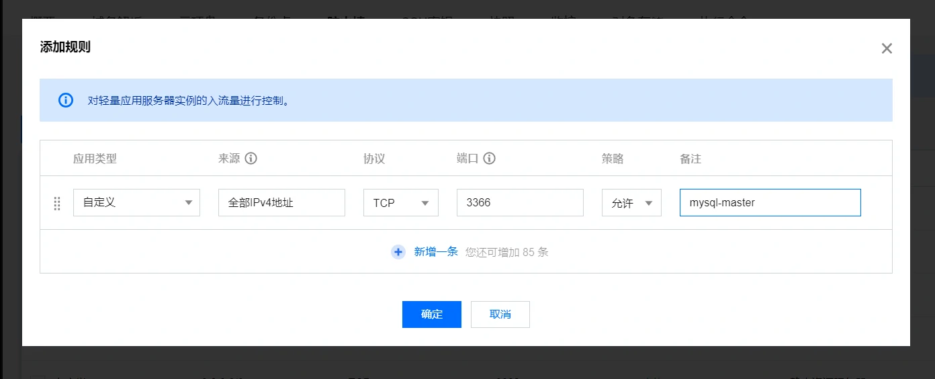Confirm with the 确定 button
This screenshot has width=935, height=379.
pos(432,314)
